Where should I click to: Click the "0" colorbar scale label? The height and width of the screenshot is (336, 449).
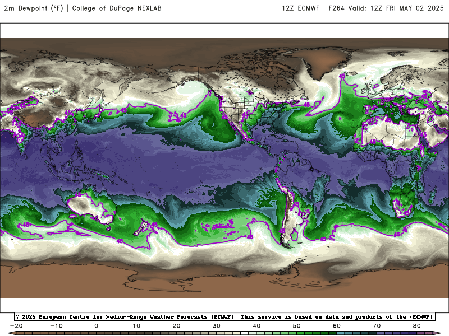click(x=96, y=326)
